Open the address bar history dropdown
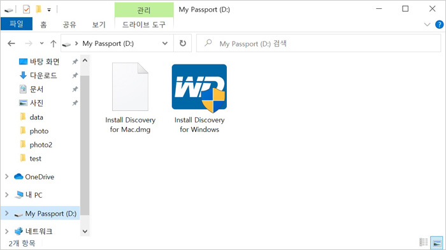Screen dimensions: 446x250 point(164,43)
